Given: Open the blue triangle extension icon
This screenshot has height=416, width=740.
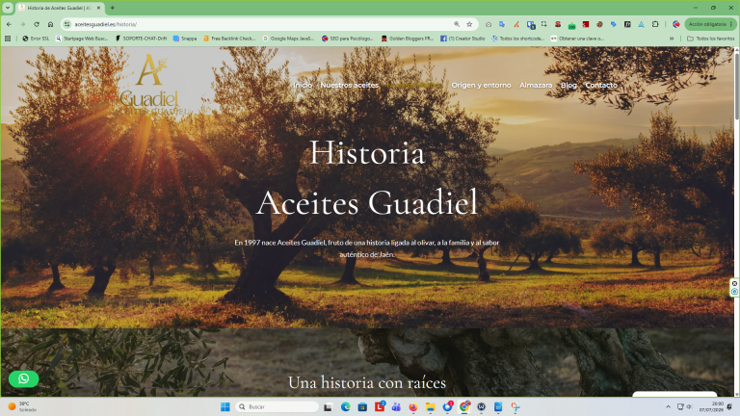Looking at the screenshot, I should click(x=641, y=24).
